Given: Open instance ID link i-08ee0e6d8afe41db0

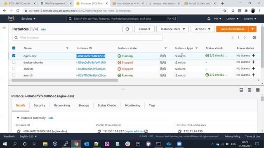Looking at the screenshot, I should click(x=91, y=62).
